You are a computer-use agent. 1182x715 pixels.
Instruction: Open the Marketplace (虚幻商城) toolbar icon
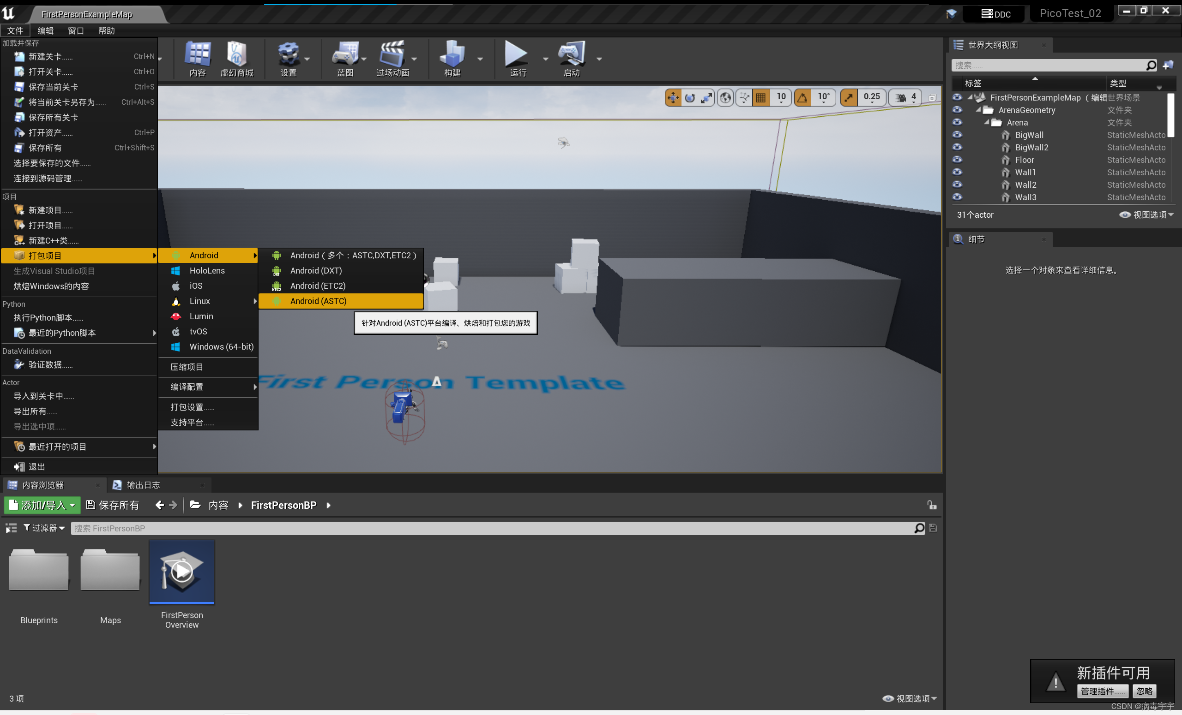pos(236,54)
